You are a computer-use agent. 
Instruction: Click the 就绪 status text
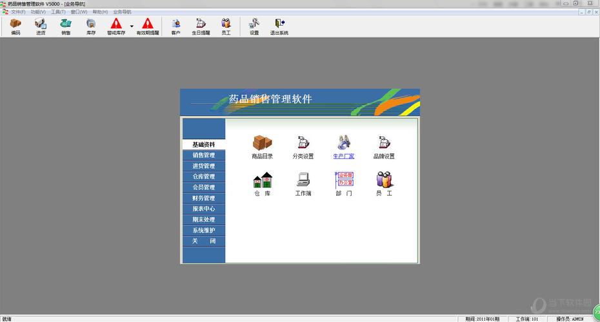[x=7, y=319]
